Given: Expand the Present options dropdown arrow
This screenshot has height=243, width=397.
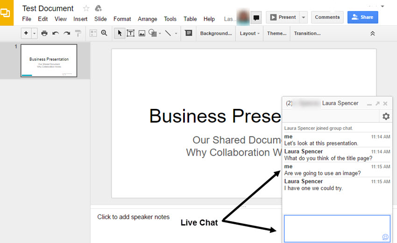Looking at the screenshot, I should tap(303, 17).
